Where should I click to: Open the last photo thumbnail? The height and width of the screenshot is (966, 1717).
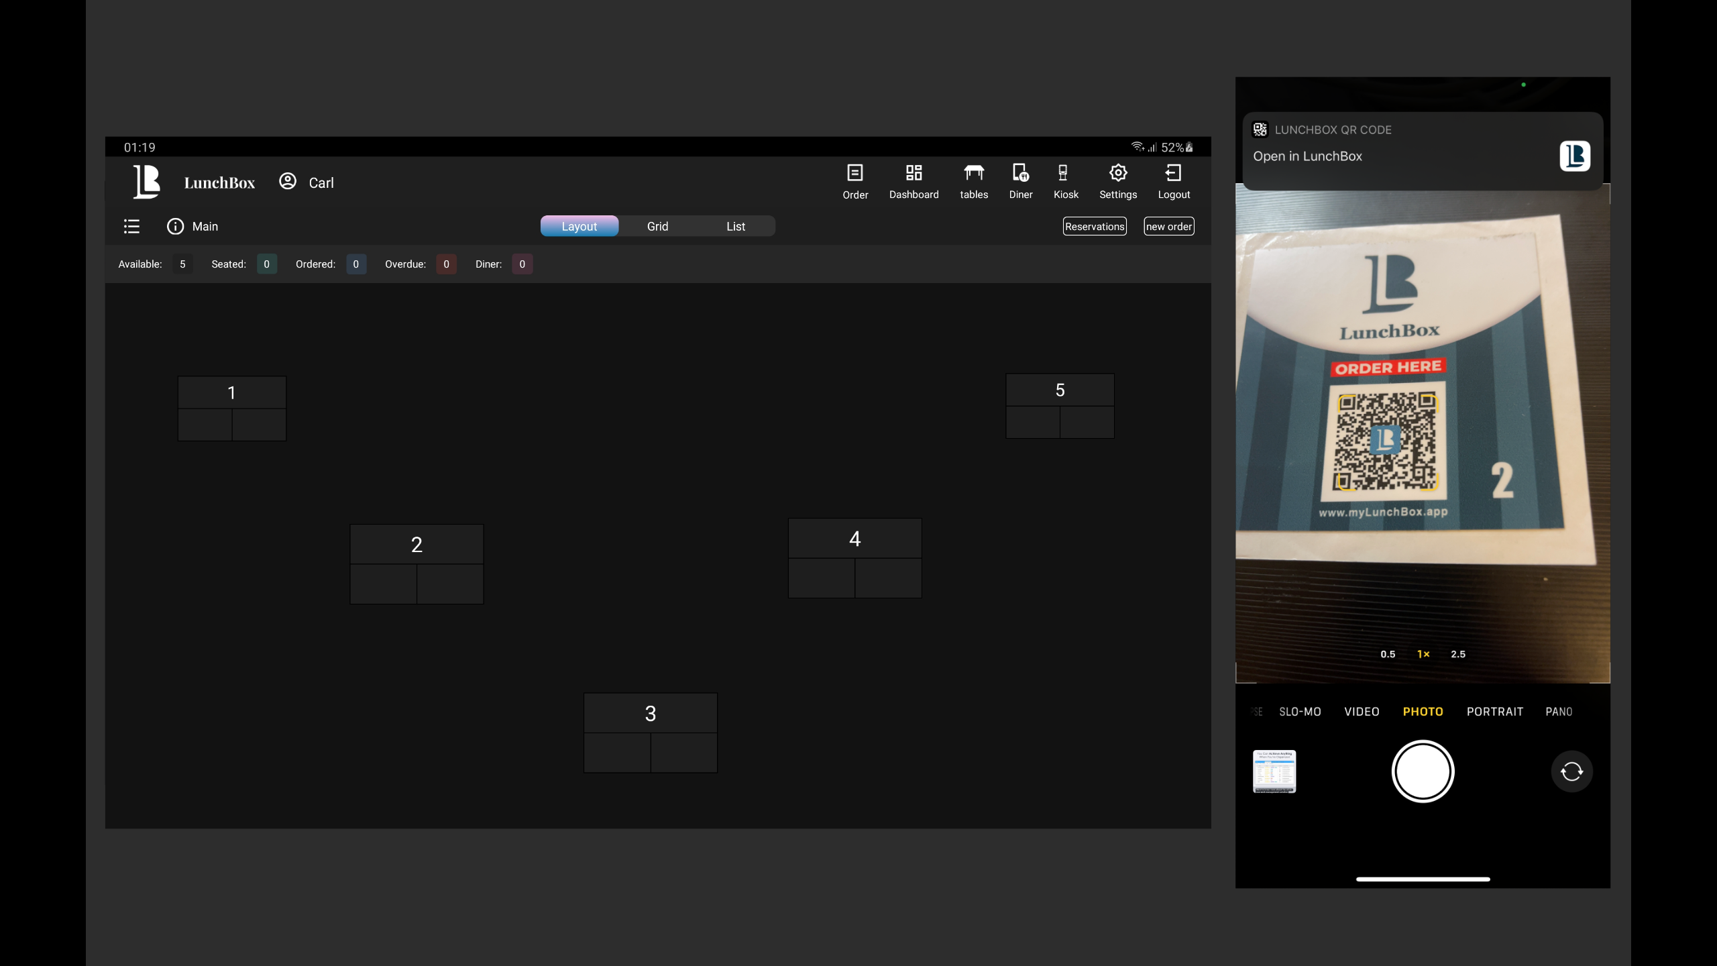tap(1274, 771)
